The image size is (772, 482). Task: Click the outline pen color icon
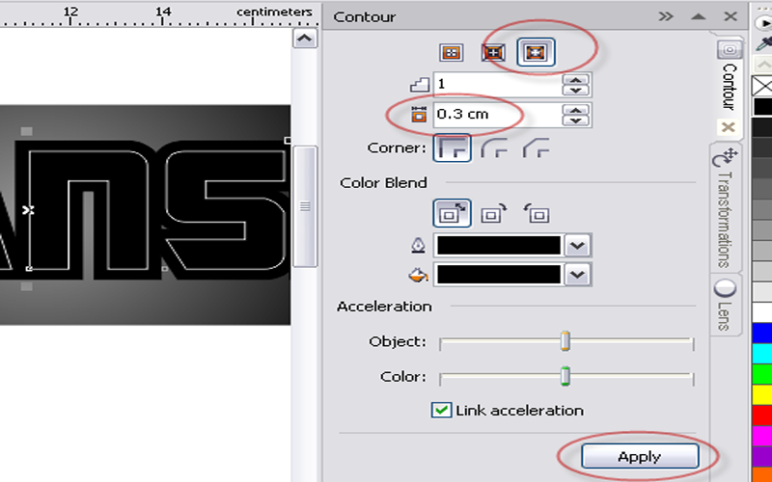pos(418,245)
